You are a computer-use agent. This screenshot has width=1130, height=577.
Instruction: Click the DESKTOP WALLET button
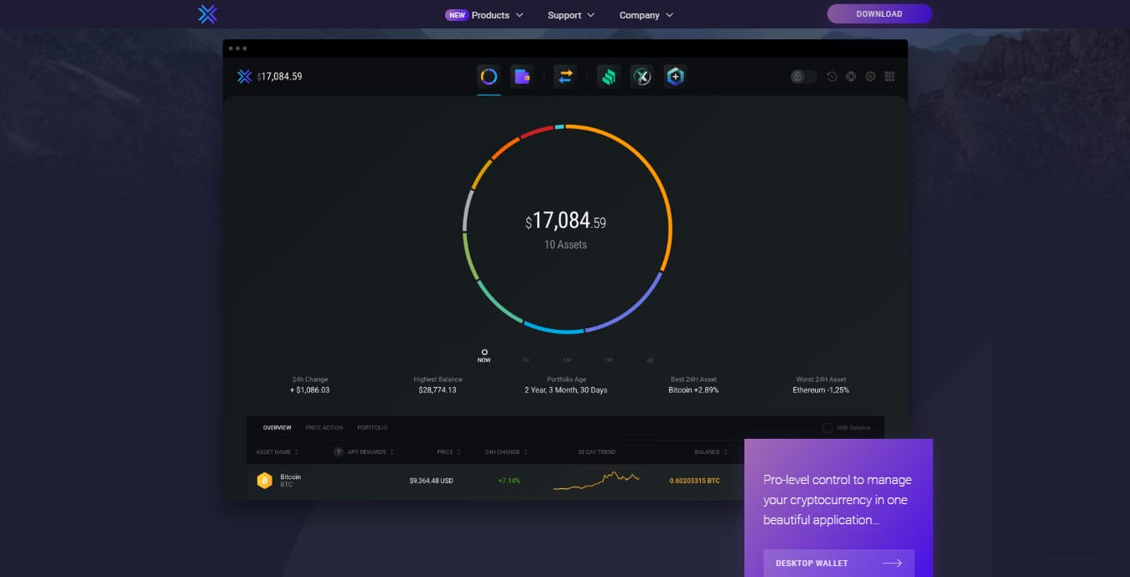click(x=838, y=563)
